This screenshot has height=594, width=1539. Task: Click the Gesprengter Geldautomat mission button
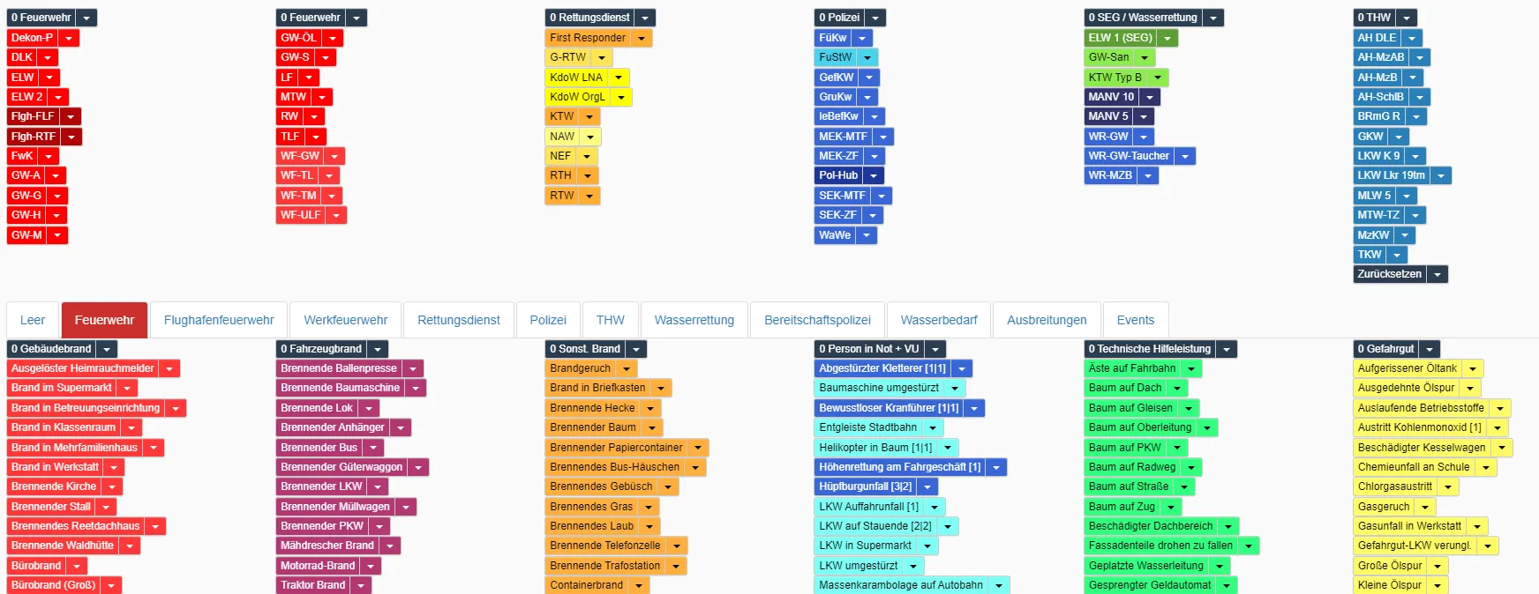[x=1150, y=585]
